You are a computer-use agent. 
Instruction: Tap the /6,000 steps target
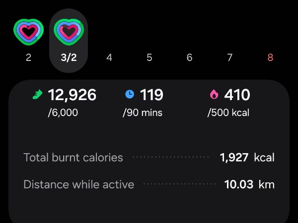click(63, 112)
